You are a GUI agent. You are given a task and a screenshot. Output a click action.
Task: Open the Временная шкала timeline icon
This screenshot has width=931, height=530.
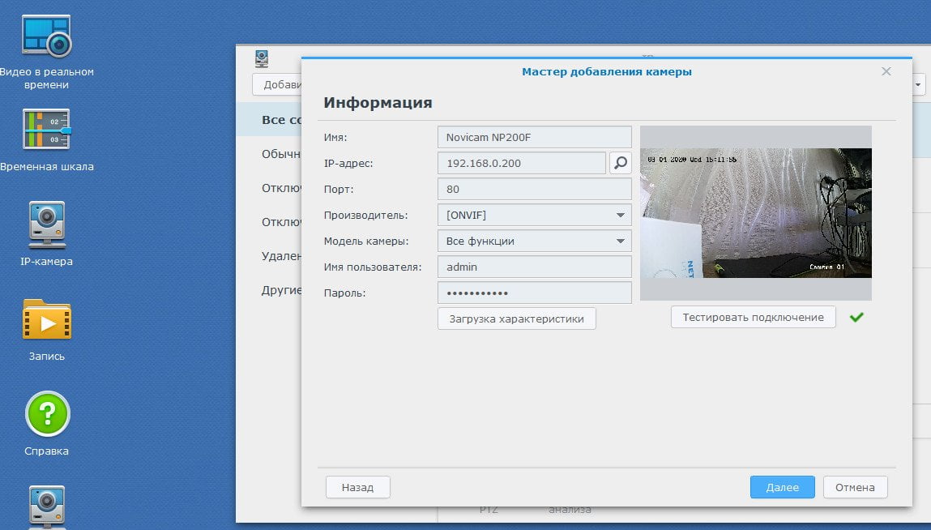(46, 129)
